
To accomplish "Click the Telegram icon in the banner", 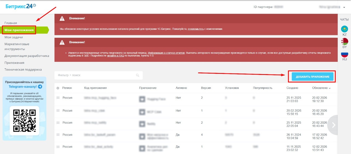I will [40, 86].
